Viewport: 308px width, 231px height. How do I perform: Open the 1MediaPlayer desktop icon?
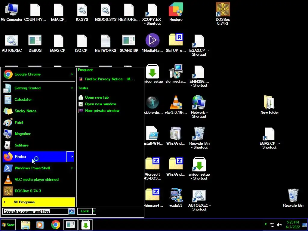point(152,43)
